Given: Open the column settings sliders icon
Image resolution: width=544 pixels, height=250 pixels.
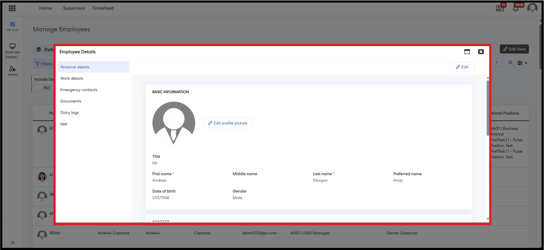Looking at the screenshot, I should [x=510, y=63].
